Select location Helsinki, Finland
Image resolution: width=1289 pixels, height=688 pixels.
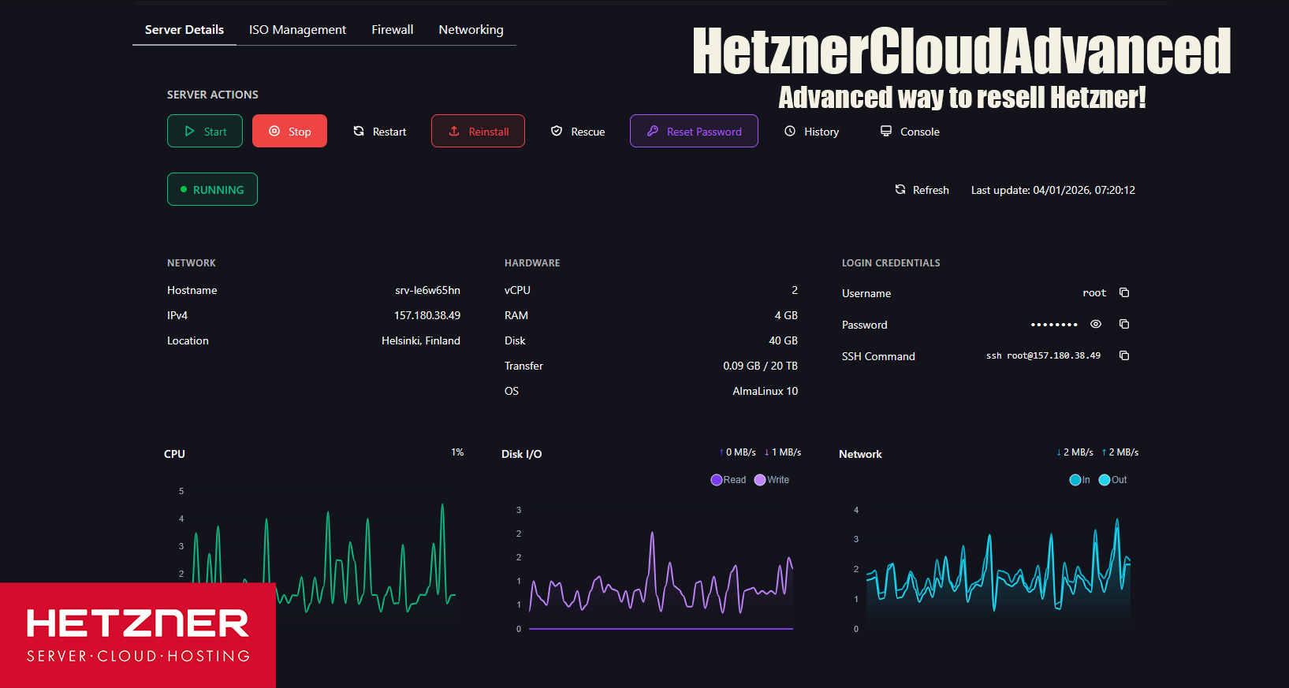click(x=421, y=340)
